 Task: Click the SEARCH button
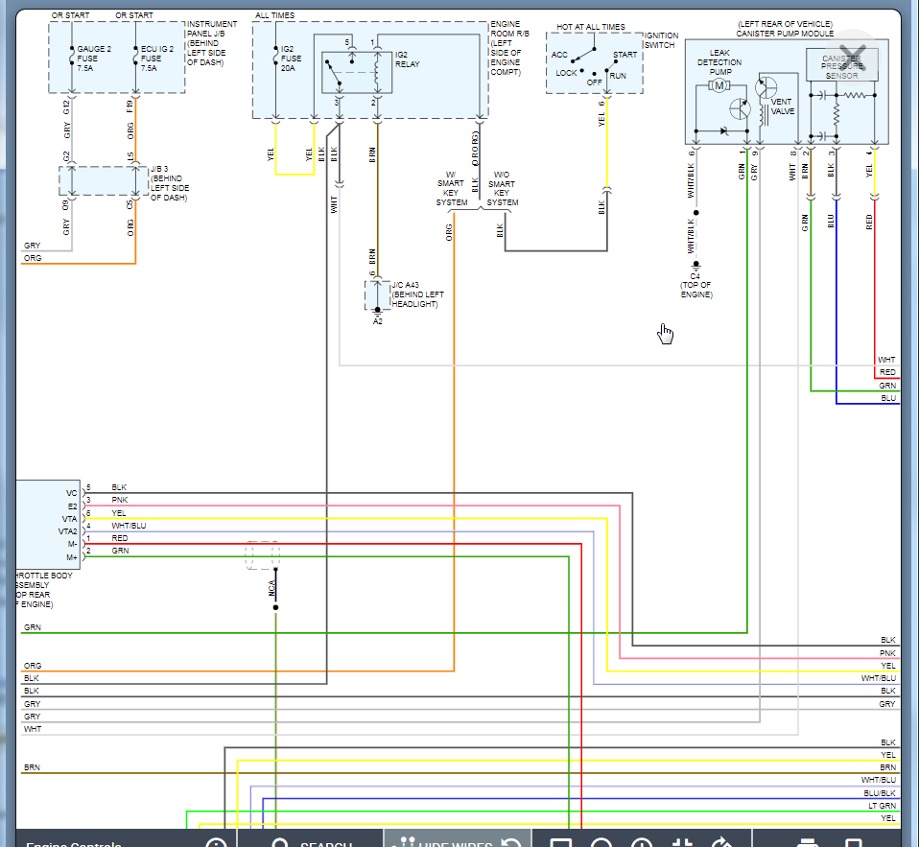coord(317,842)
